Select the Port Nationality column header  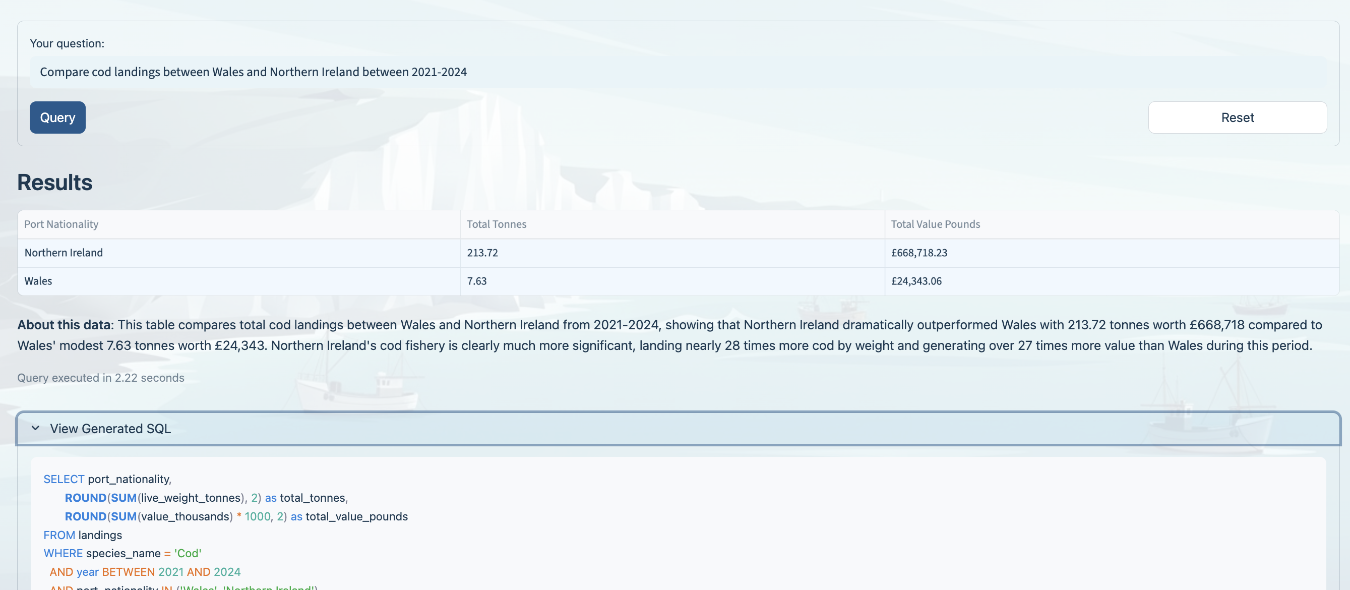(62, 224)
